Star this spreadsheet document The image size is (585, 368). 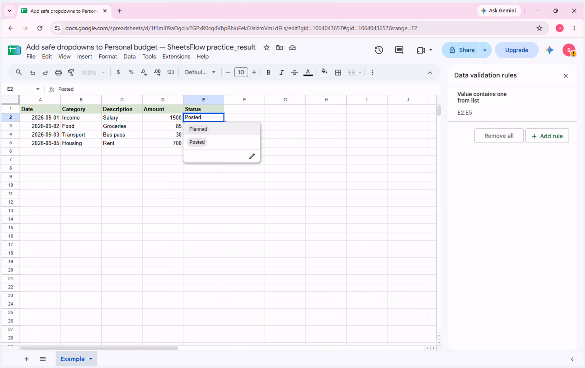266,47
